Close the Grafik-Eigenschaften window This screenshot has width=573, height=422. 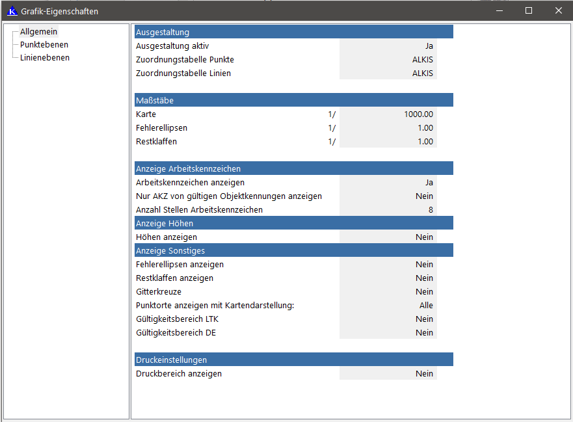click(x=558, y=10)
